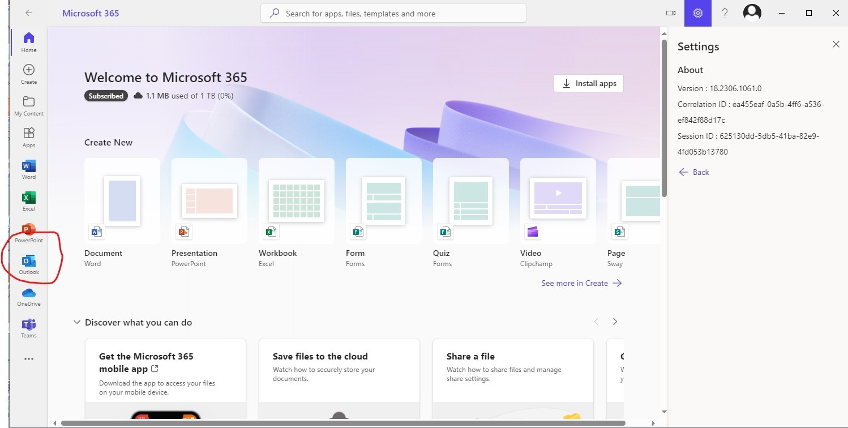Open Teams from the sidebar
This screenshot has width=848, height=428.
29,327
